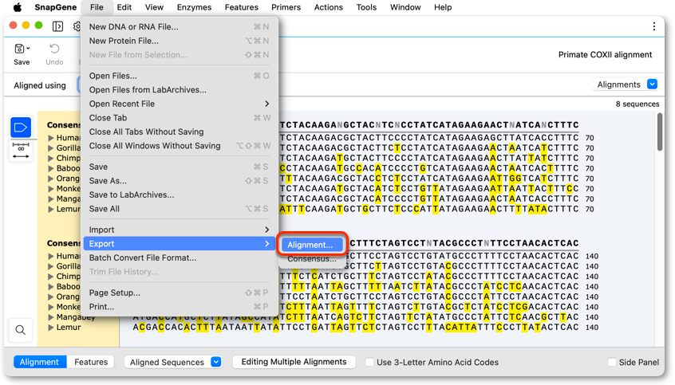Screen dimensions: 675x385
Task: Open the Import submenu
Action: [179, 230]
